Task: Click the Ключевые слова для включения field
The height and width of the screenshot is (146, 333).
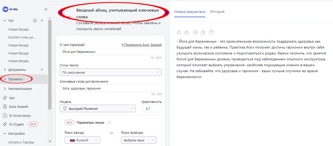Action: pyautogui.click(x=110, y=88)
